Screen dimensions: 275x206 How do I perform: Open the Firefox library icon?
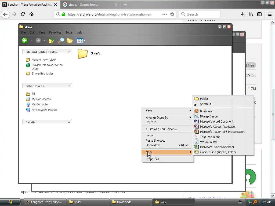tap(251, 14)
